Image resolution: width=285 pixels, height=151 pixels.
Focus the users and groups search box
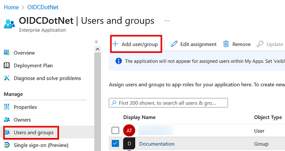click(x=168, y=103)
